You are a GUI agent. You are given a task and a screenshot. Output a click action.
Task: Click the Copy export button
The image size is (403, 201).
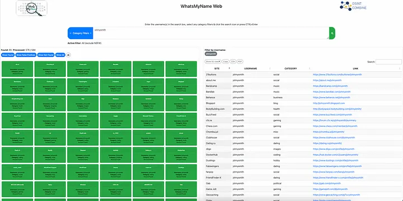pyautogui.click(x=226, y=61)
